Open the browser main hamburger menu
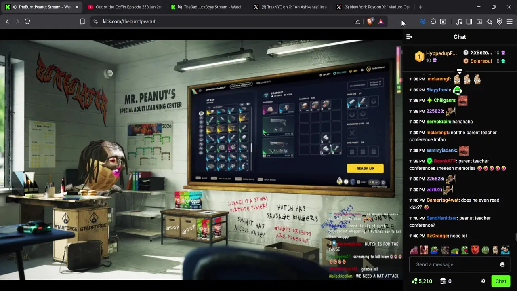The width and height of the screenshot is (517, 291). pos(510,21)
